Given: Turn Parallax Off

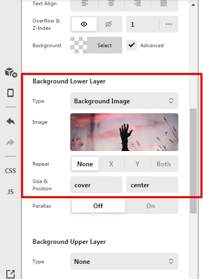Looking at the screenshot, I should 98,206.
